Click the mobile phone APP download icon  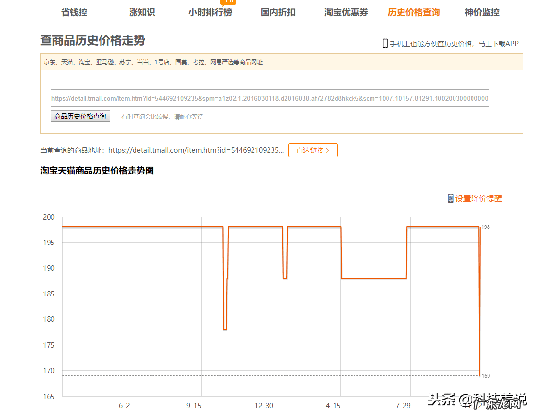(384, 43)
